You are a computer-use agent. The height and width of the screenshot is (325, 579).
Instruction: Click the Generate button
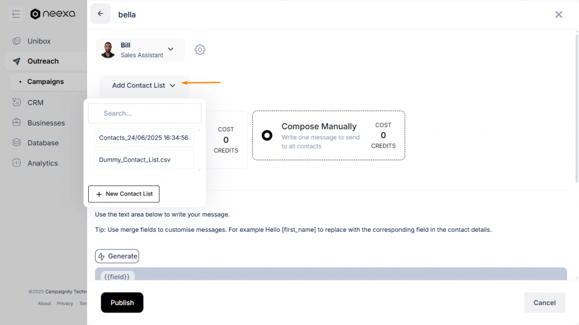tap(117, 256)
